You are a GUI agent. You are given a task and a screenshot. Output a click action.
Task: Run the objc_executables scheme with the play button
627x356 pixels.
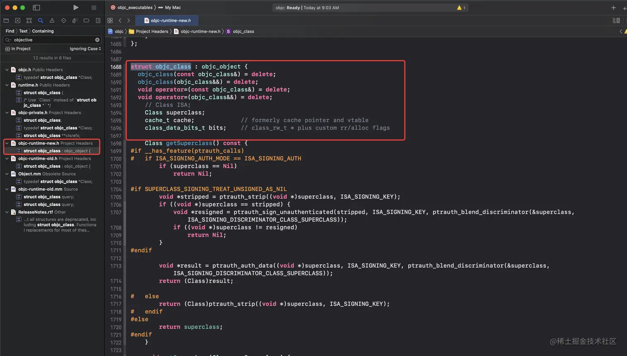[x=75, y=7]
